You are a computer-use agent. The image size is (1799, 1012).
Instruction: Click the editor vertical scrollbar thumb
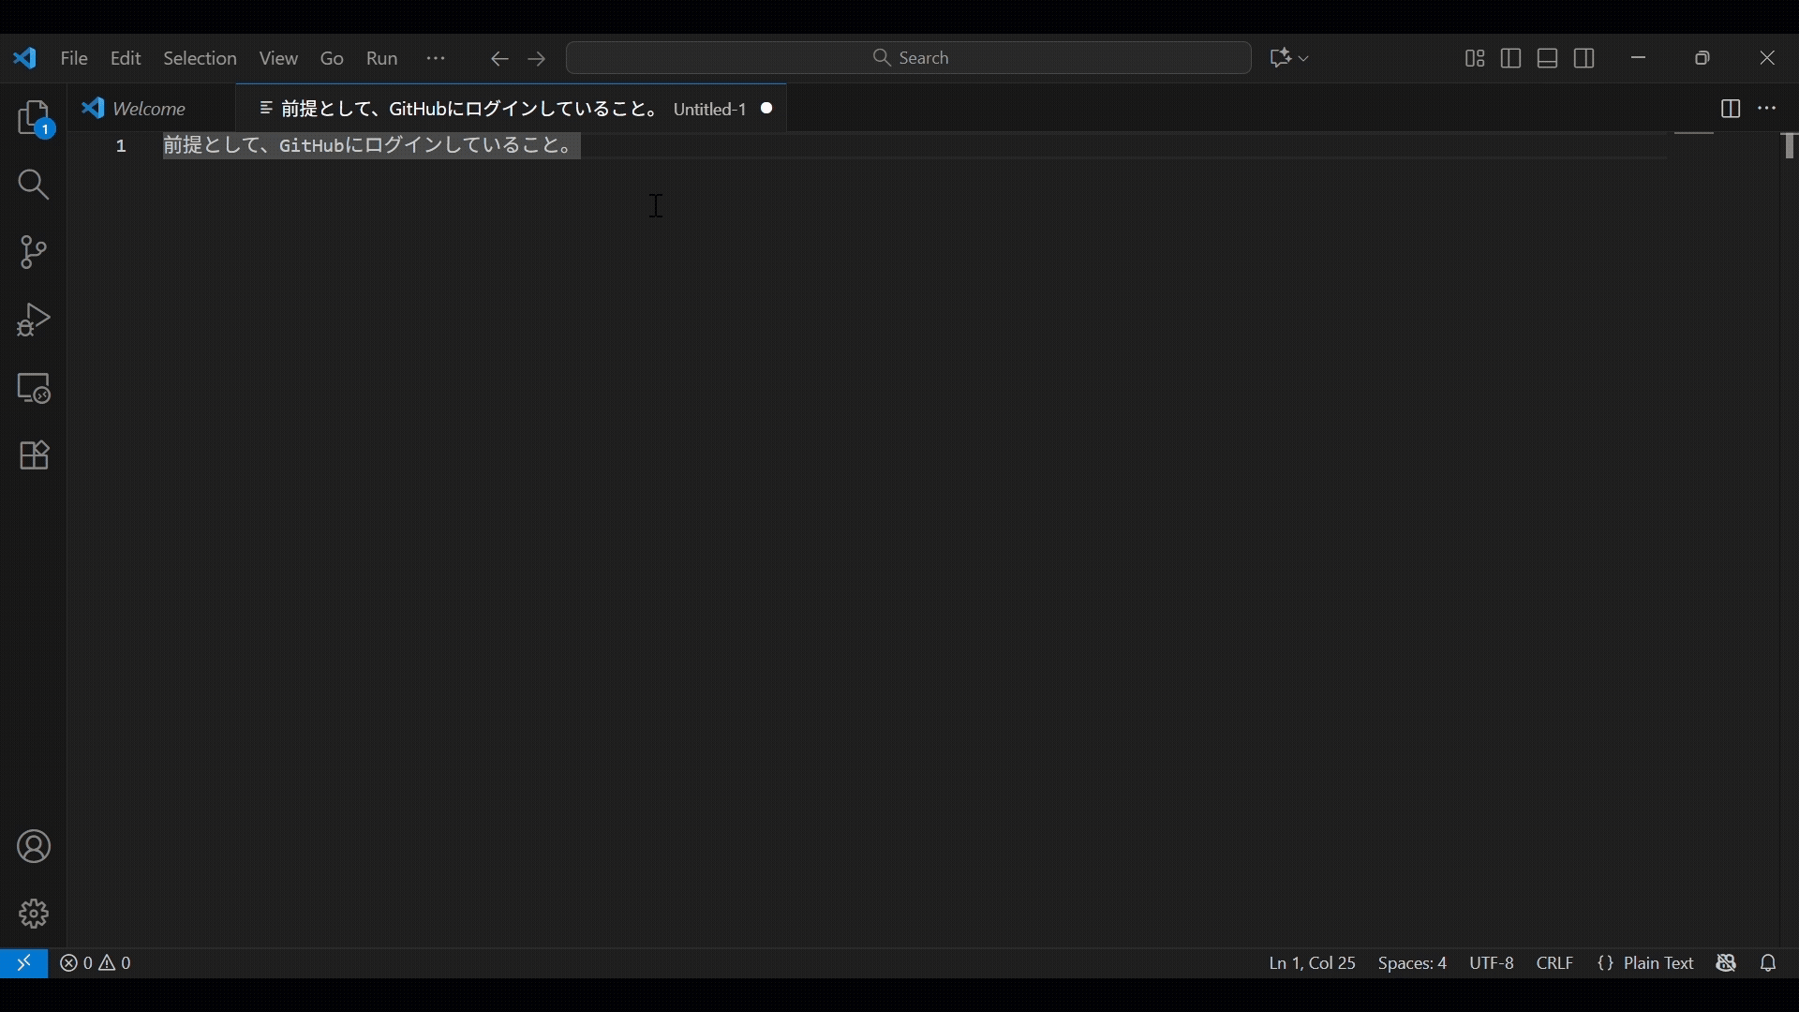1790,146
